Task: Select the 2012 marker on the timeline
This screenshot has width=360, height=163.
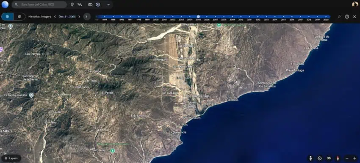Action: tap(258, 17)
